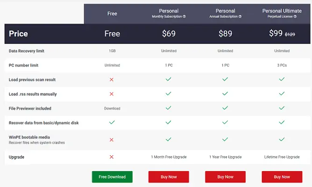Click $89 plan checkmark for Load previous scan

225,79
